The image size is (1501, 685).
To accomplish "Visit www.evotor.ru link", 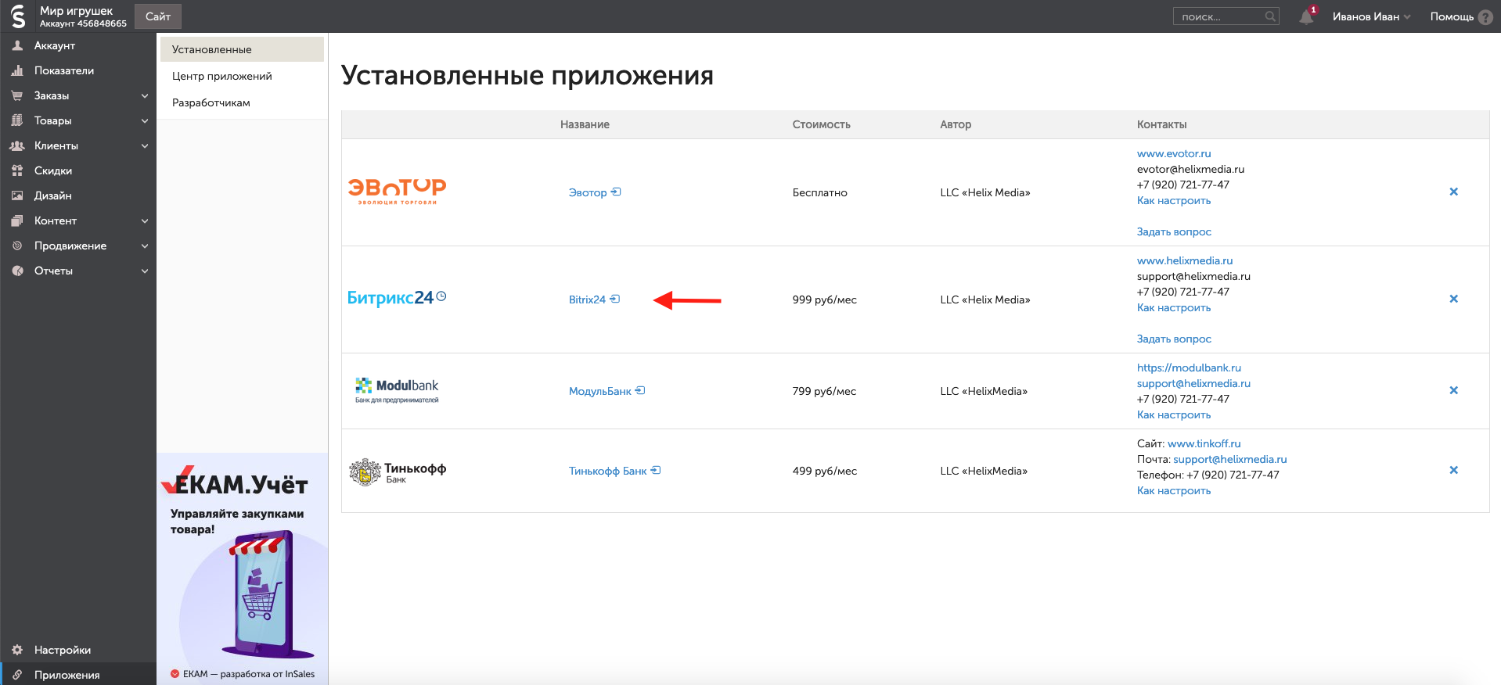I will click(x=1174, y=153).
